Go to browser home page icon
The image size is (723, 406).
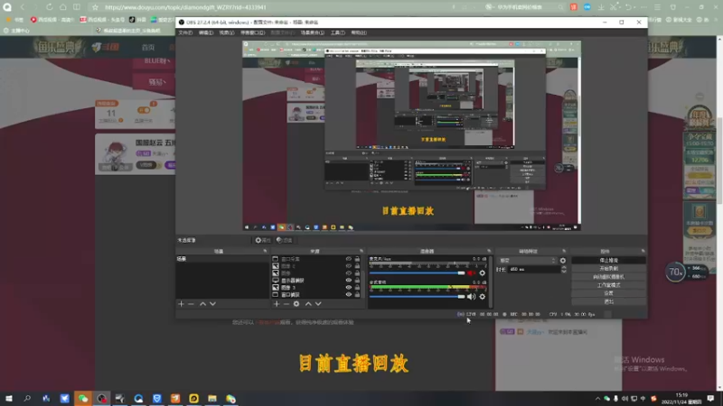pyautogui.click(x=62, y=7)
